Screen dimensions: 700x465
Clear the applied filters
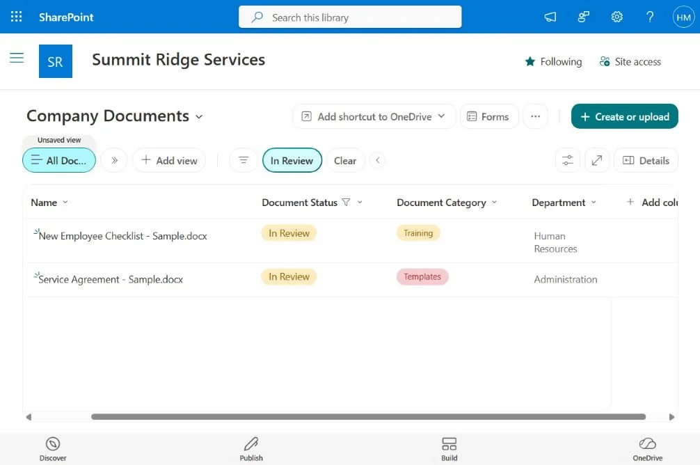(x=345, y=160)
